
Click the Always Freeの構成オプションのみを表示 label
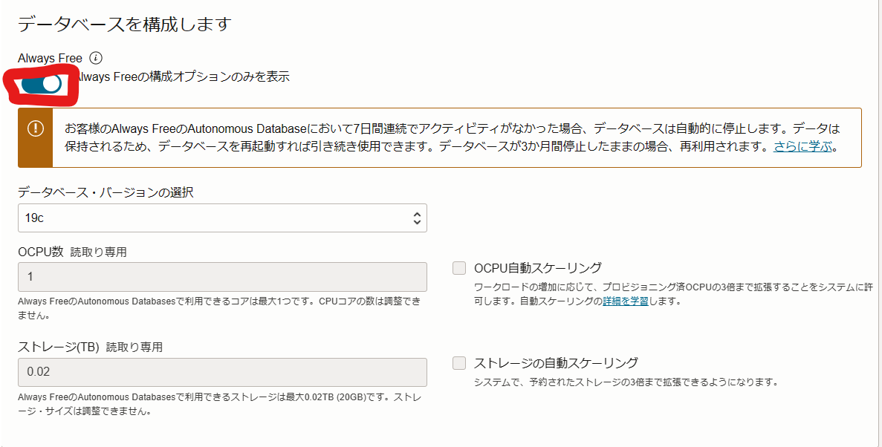coord(183,76)
